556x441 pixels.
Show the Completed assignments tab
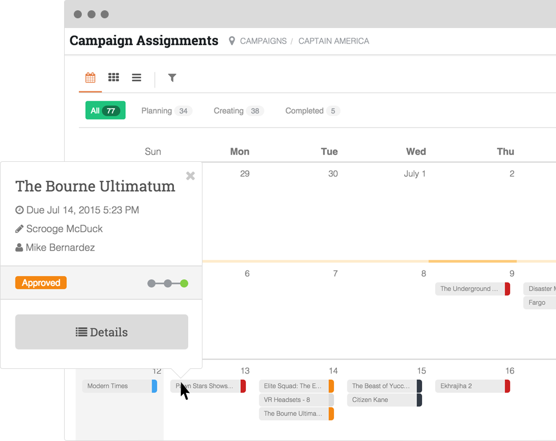[312, 111]
